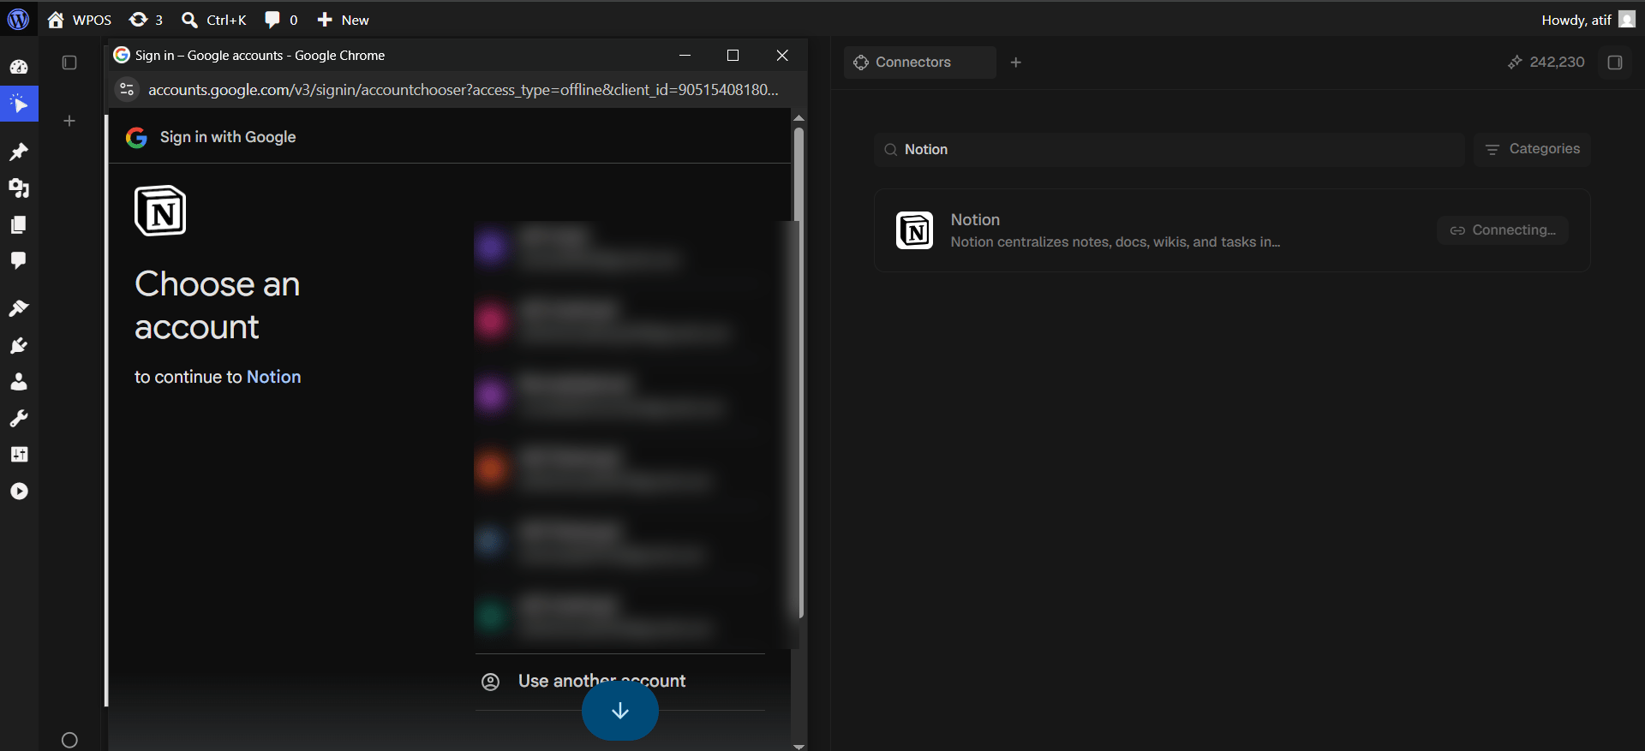
Task: Click the circle icon at the column bottom
Action: click(x=69, y=740)
